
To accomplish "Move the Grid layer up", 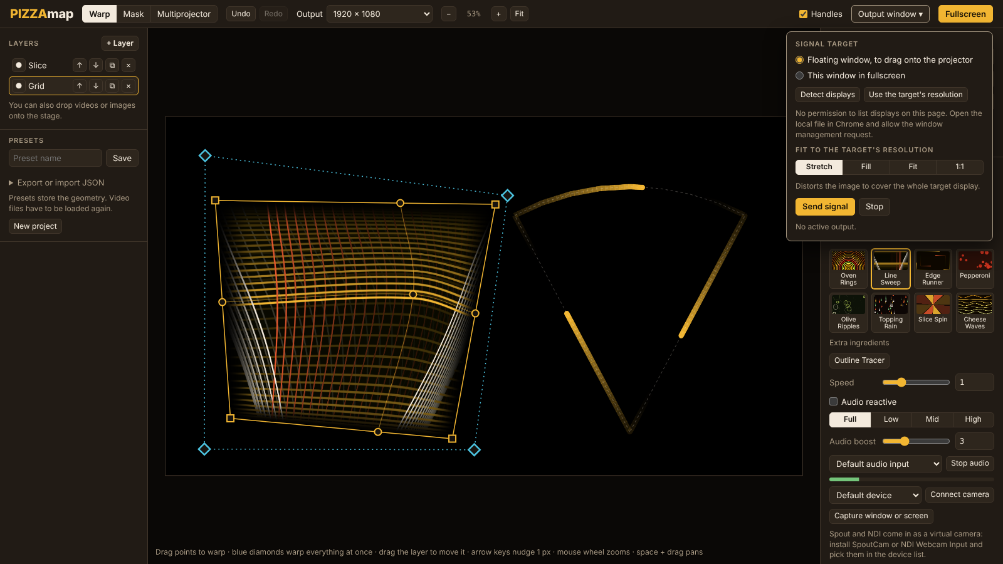I will pos(80,86).
